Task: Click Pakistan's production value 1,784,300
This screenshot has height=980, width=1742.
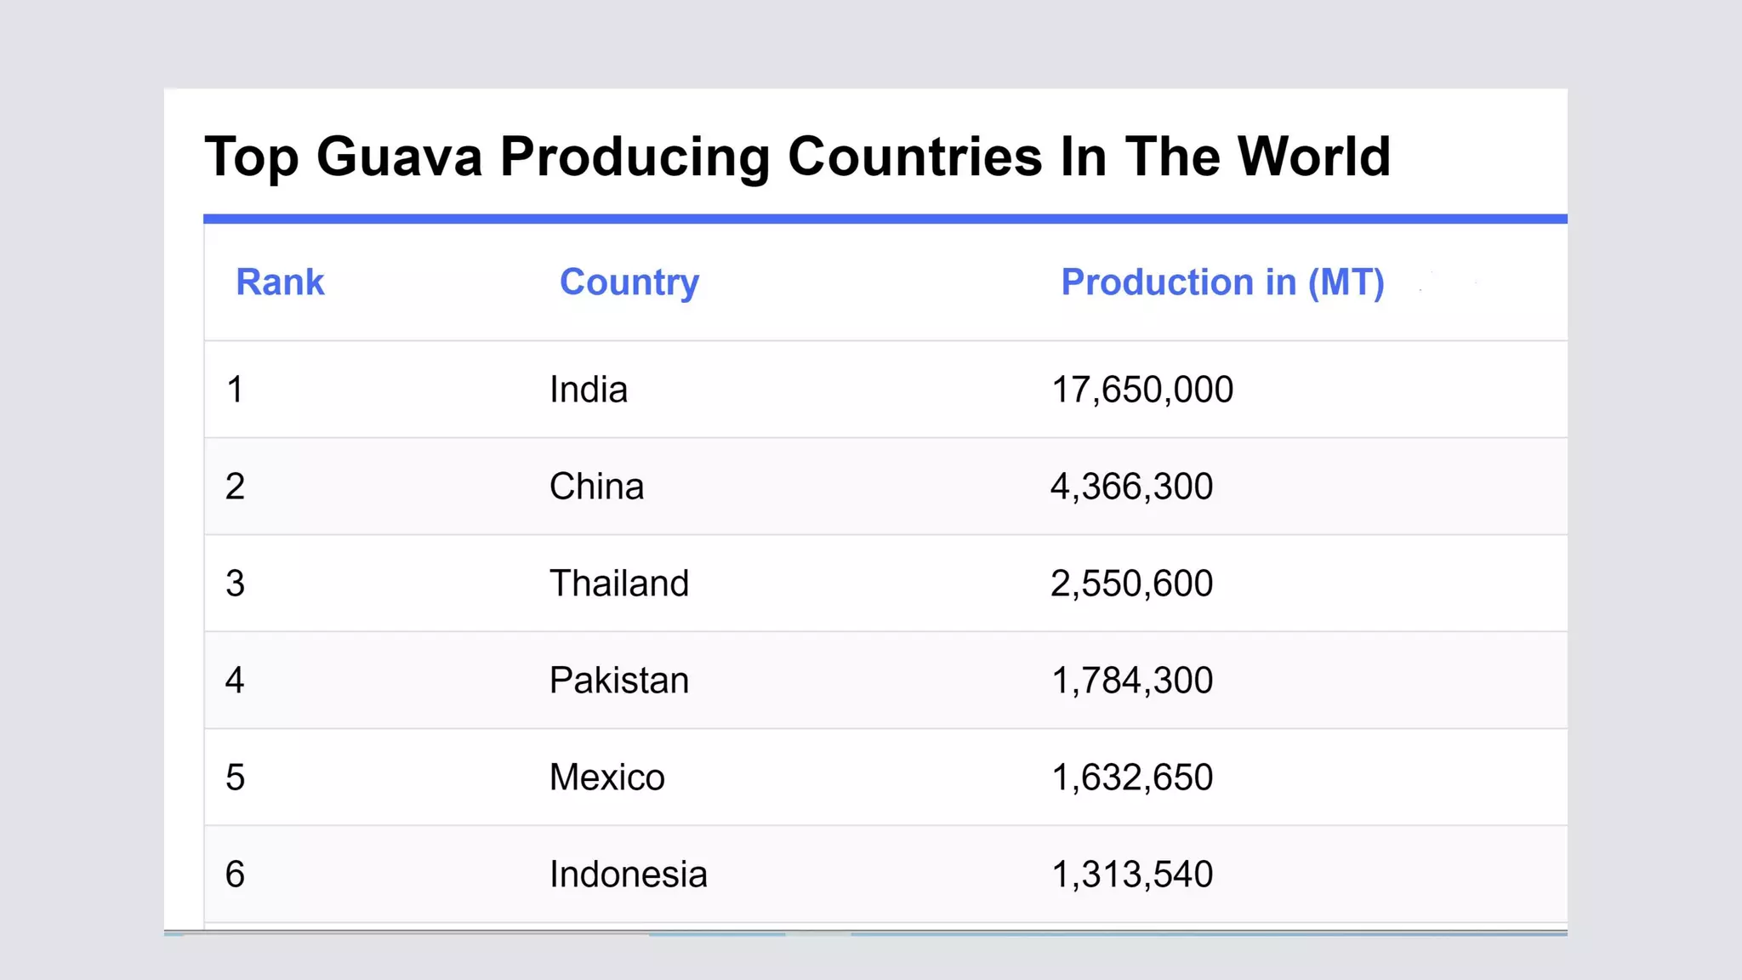Action: 1131,681
